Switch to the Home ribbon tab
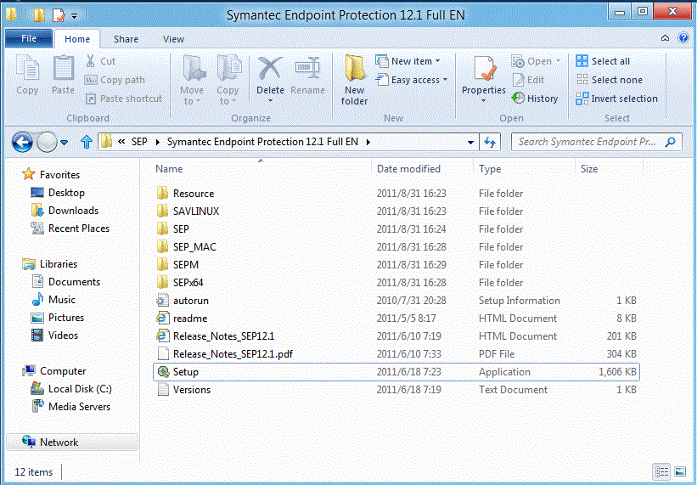This screenshot has height=485, width=697. click(77, 39)
